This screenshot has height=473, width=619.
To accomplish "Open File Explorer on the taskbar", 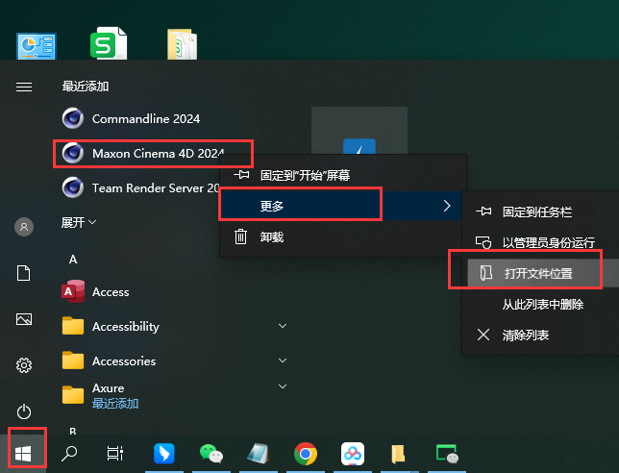I will pyautogui.click(x=398, y=454).
